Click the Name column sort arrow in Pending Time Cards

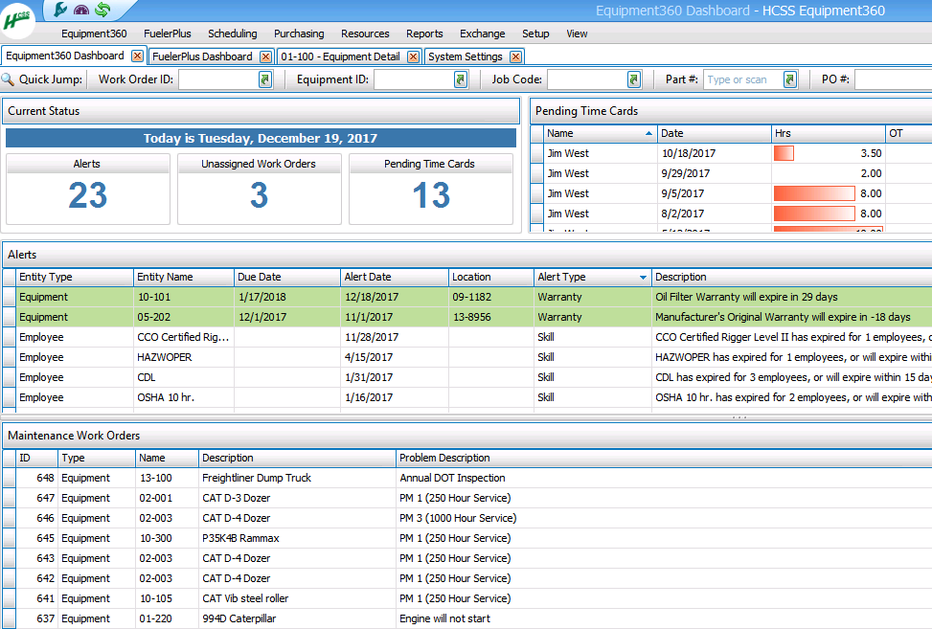[648, 134]
